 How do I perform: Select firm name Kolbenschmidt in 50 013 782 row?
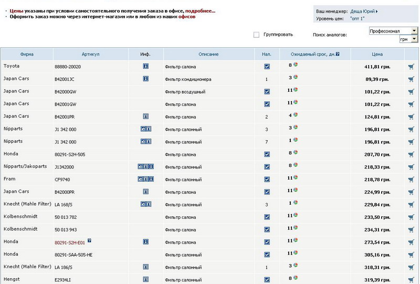click(20, 216)
